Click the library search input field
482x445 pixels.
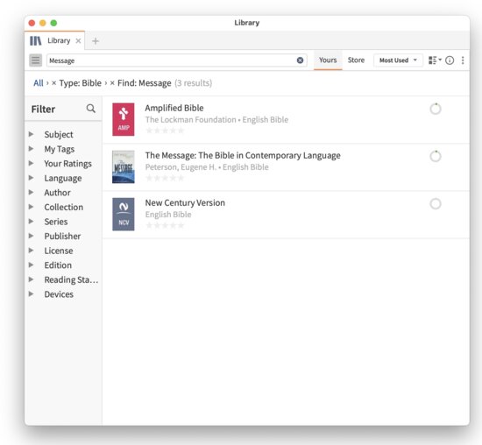pyautogui.click(x=176, y=60)
